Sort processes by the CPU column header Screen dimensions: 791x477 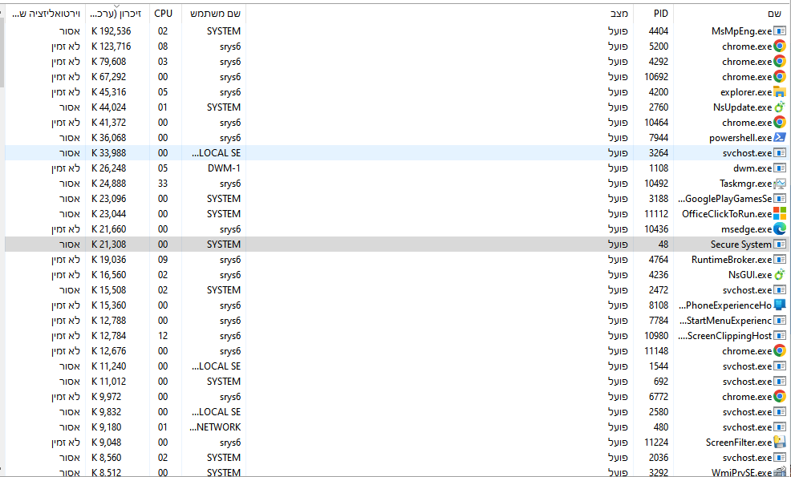164,14
